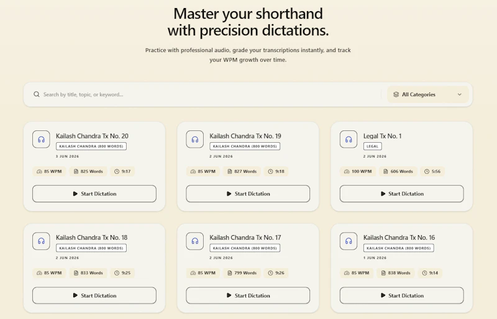Start Dictation for Kailash Chandra Tx No. 20
Viewport: 497px width, 319px height.
[x=94, y=194]
